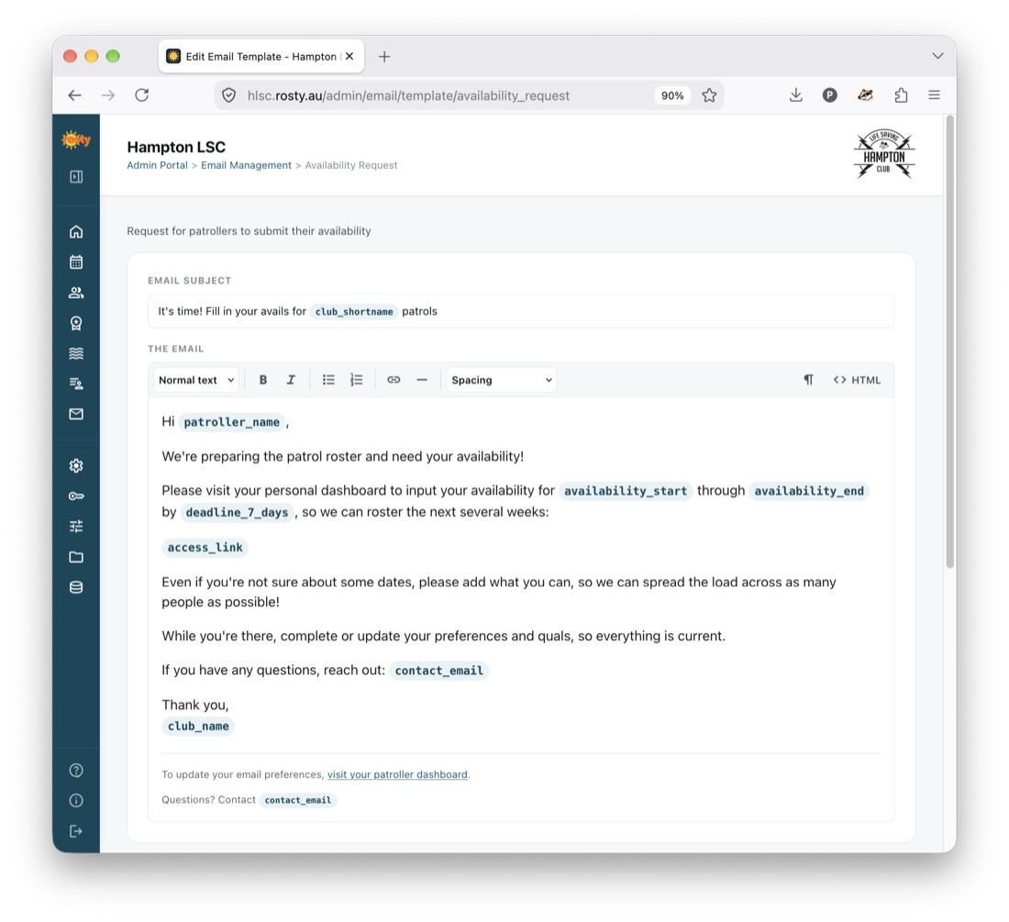
Task: Click the text 'Thank you,' in the email
Action: pyautogui.click(x=195, y=705)
